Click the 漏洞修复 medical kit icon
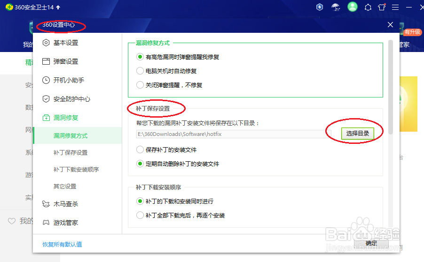The height and width of the screenshot is (262, 424). [46, 118]
